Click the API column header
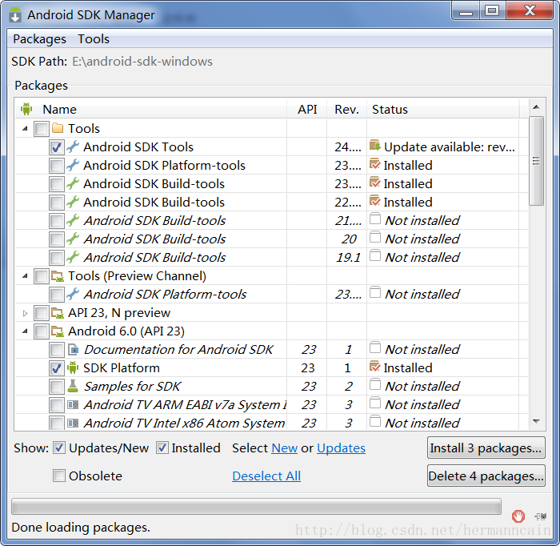This screenshot has height=546, width=560. [306, 109]
